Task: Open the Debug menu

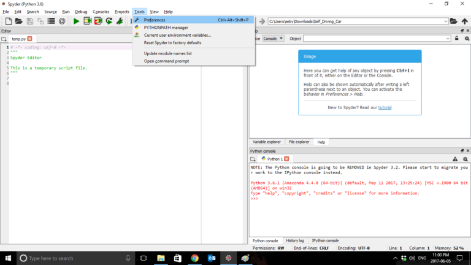Action: click(x=81, y=12)
